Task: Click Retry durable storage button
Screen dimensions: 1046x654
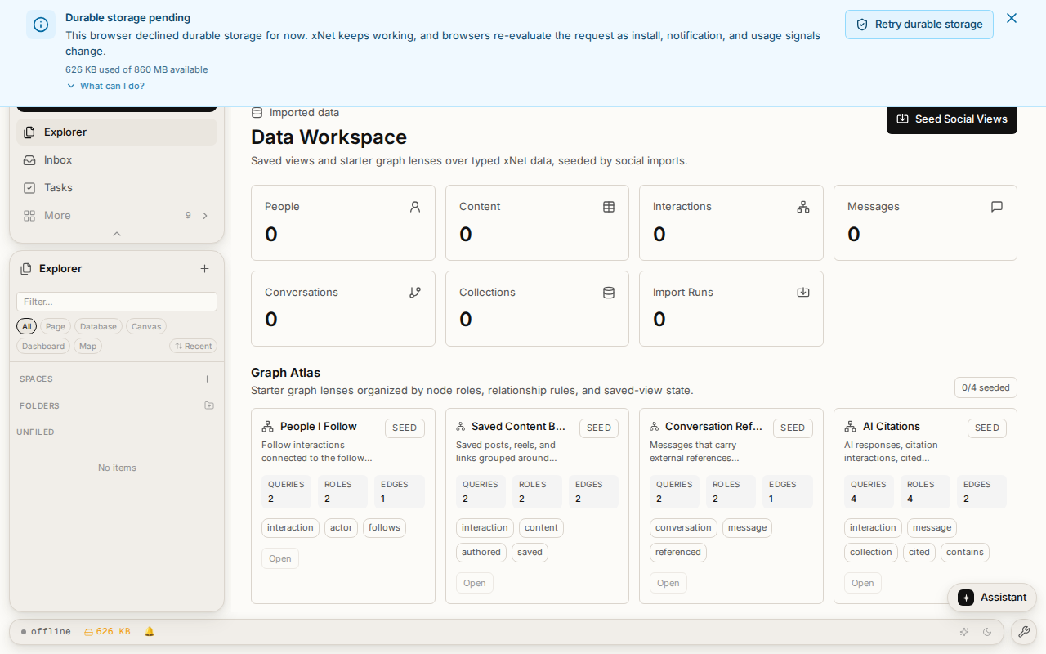Action: coord(919,25)
